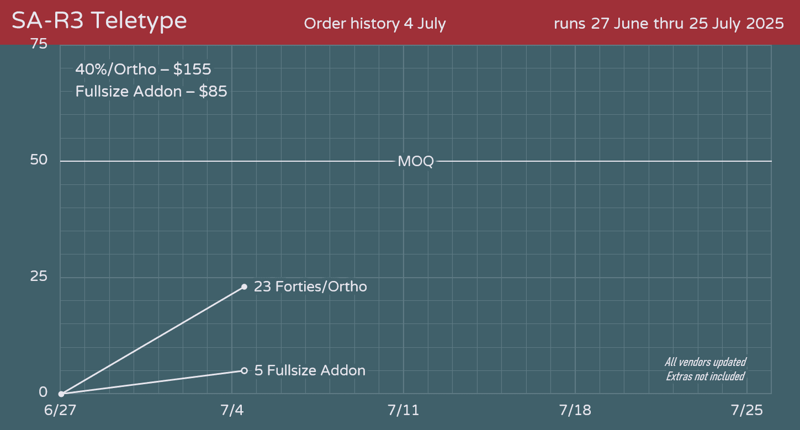Click the 50 value on the y-axis
Image resolution: width=800 pixels, height=430 pixels.
click(39, 161)
